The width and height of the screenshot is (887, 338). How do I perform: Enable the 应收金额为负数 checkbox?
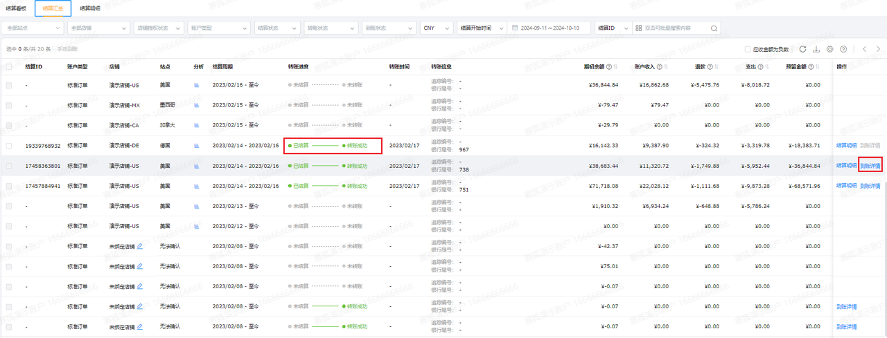748,49
